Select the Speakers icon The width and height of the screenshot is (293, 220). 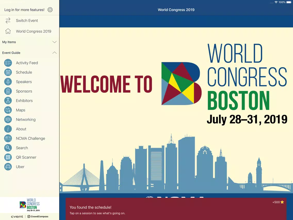pos(8,82)
